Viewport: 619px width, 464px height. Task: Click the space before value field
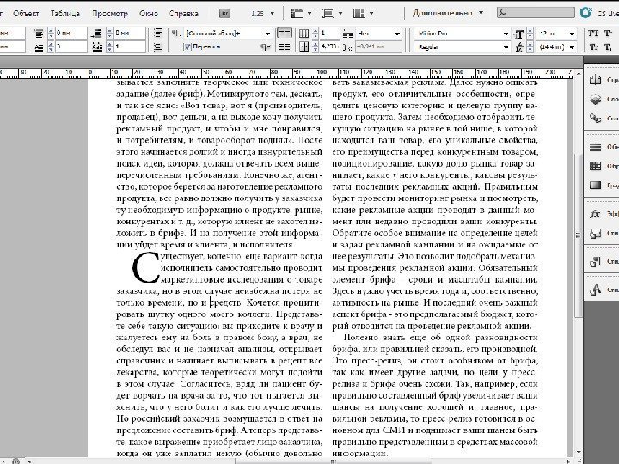70,34
